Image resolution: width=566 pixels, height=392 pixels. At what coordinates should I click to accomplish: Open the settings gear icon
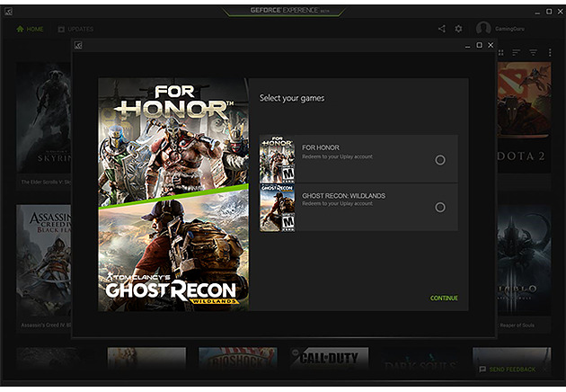458,29
